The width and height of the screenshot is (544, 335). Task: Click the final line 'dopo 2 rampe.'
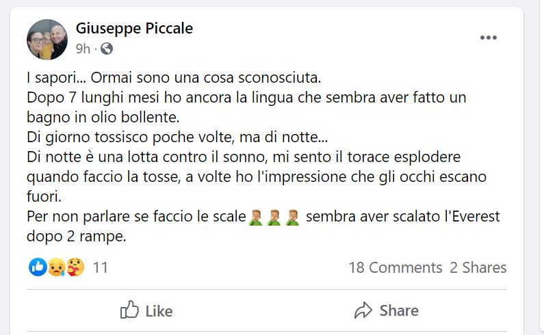point(78,237)
